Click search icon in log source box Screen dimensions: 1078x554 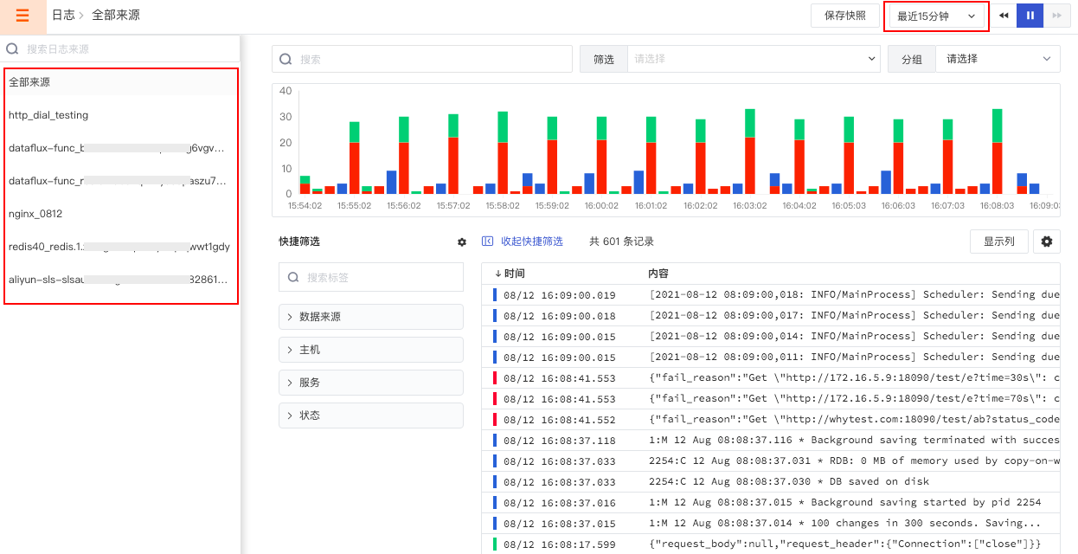[12, 49]
